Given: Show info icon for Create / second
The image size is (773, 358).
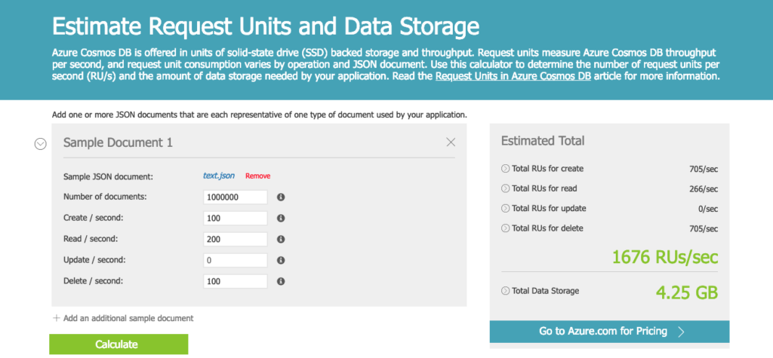Looking at the screenshot, I should 281,218.
